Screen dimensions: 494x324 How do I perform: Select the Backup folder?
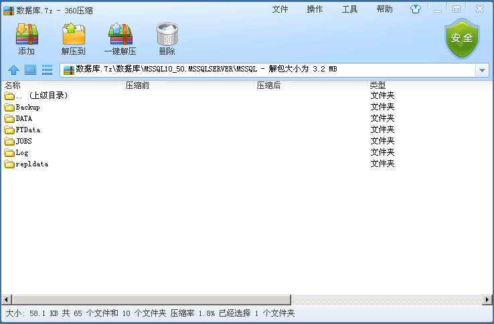27,107
